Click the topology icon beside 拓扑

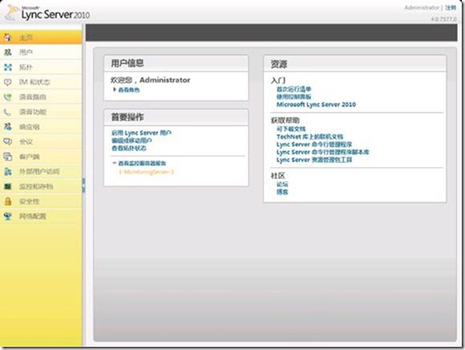[x=8, y=67]
